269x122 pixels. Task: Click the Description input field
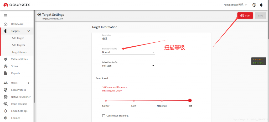point(128,39)
